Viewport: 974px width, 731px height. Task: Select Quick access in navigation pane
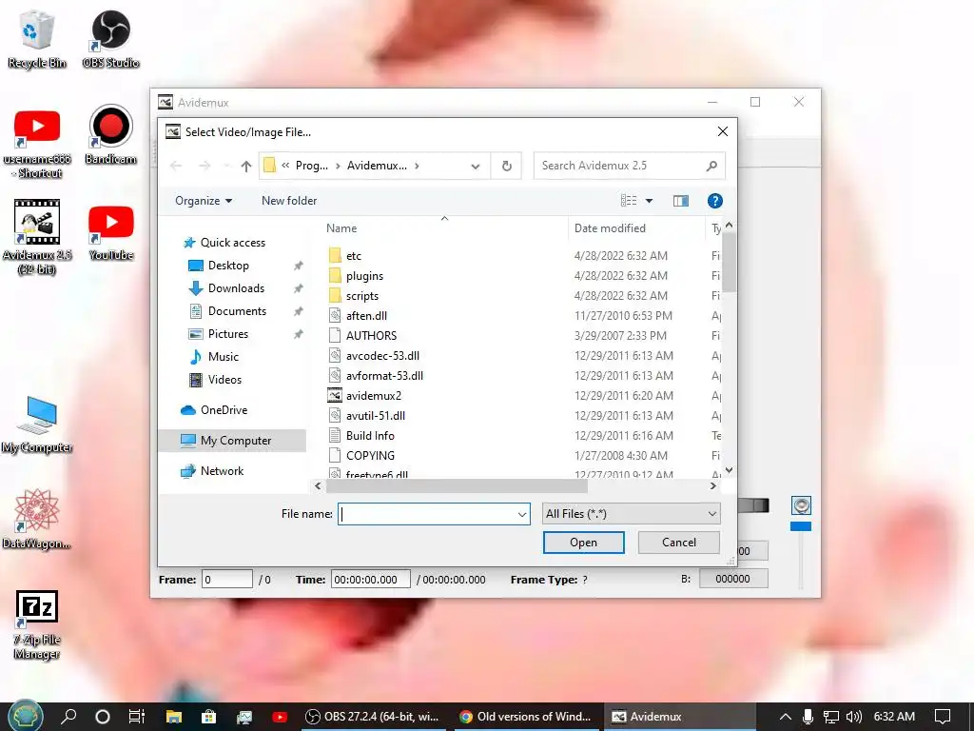tap(232, 243)
